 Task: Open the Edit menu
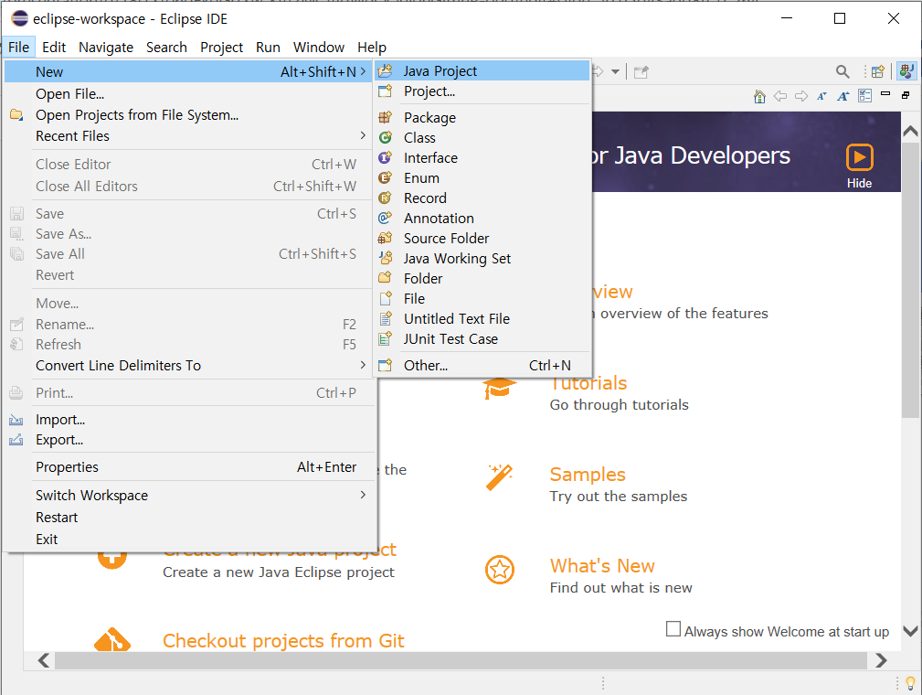[x=54, y=47]
